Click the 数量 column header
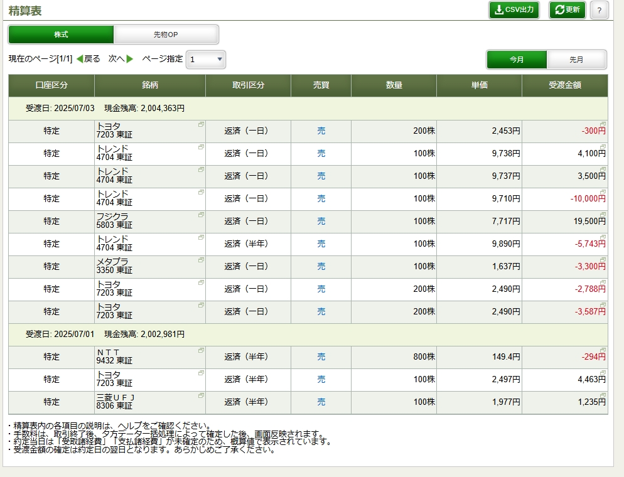Screen dimensions: 624x477 click(394, 85)
